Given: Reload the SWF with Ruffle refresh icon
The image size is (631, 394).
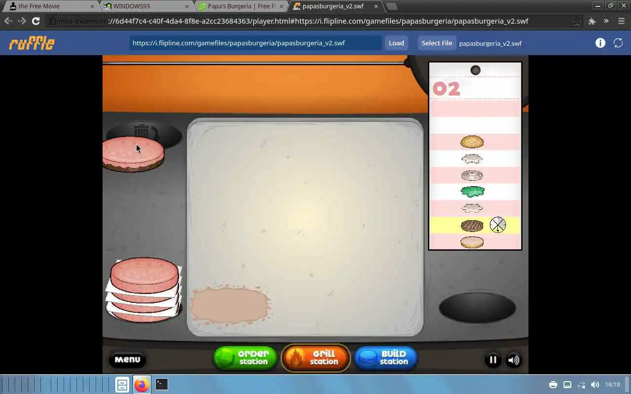Looking at the screenshot, I should [x=618, y=43].
